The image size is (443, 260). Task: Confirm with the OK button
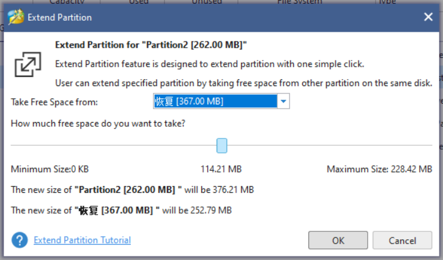click(338, 240)
